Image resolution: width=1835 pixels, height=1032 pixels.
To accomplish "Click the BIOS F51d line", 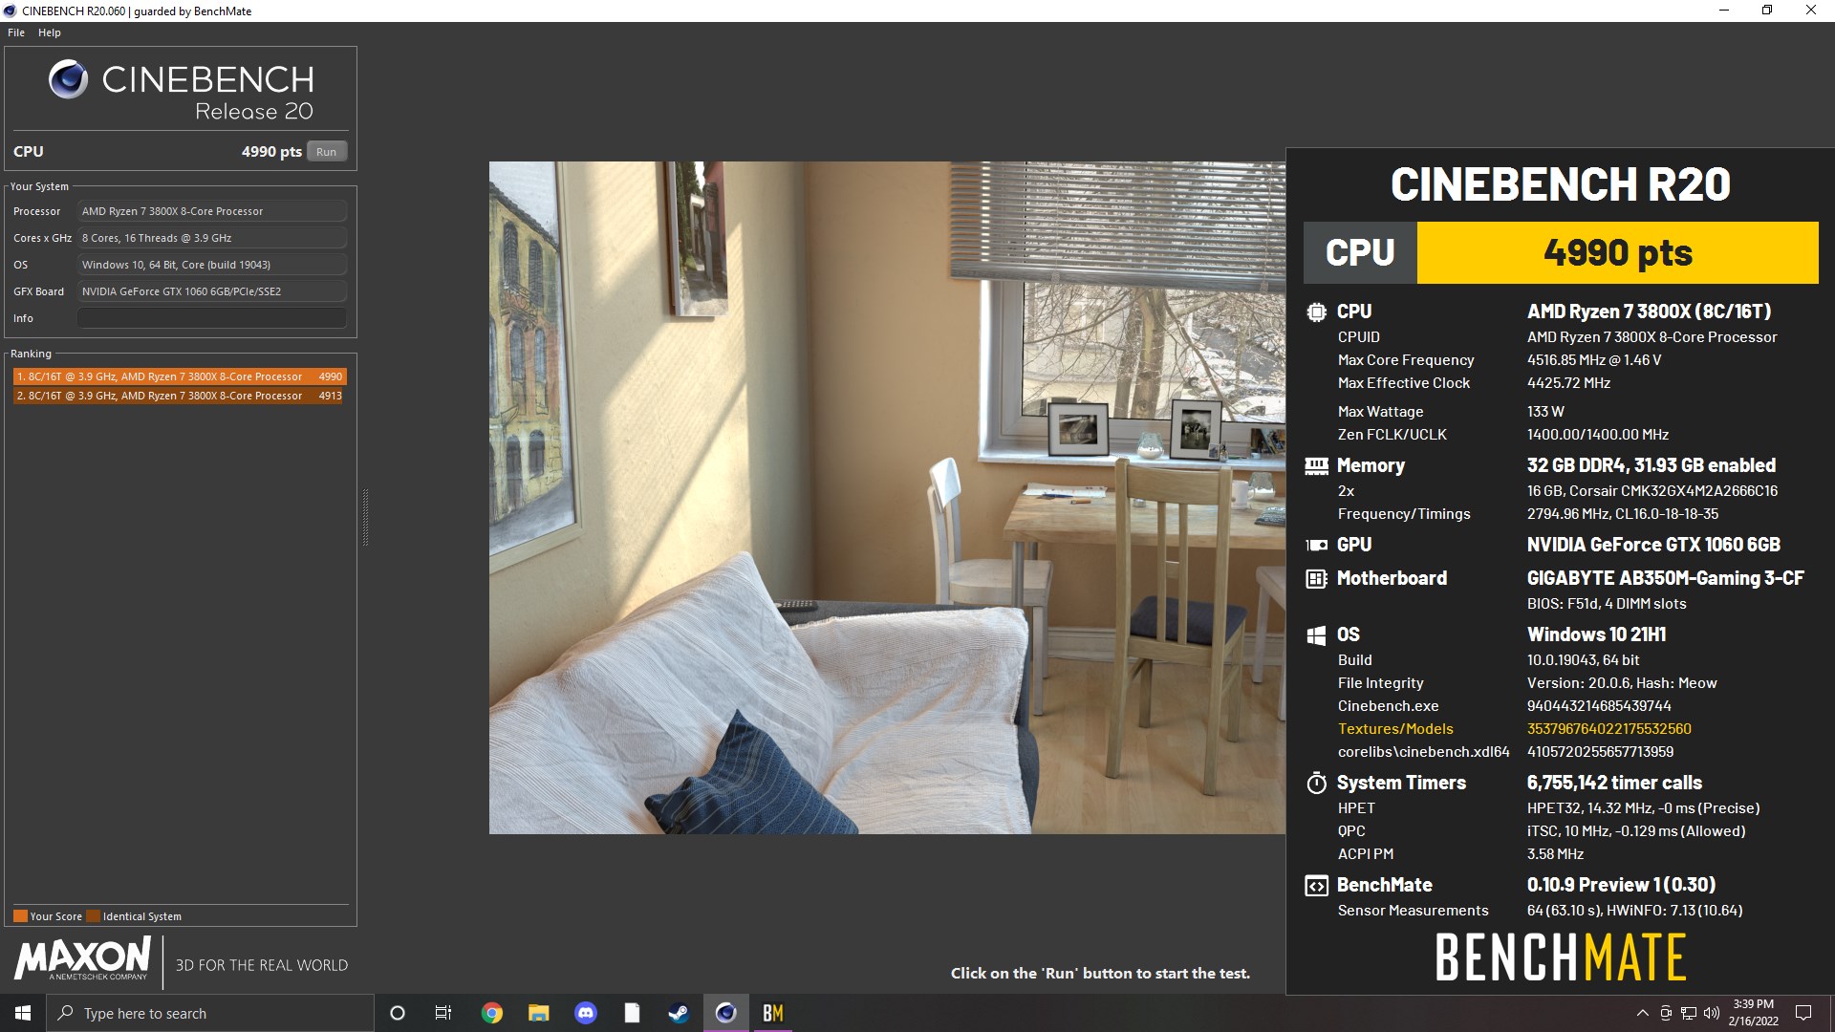I will [1607, 604].
